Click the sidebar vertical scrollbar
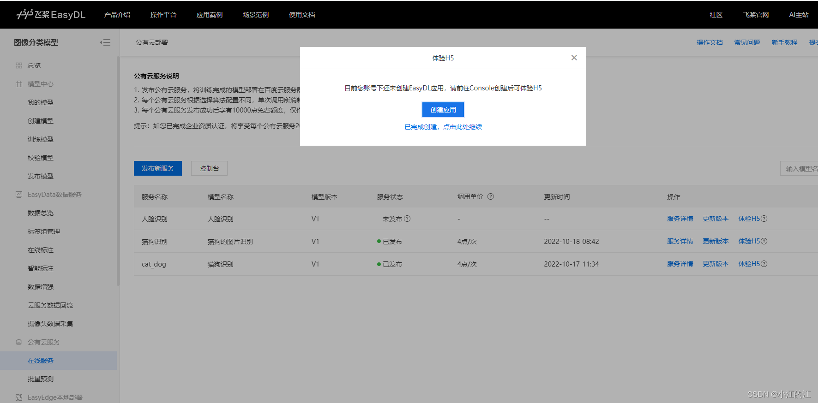818x403 pixels. pos(118,171)
